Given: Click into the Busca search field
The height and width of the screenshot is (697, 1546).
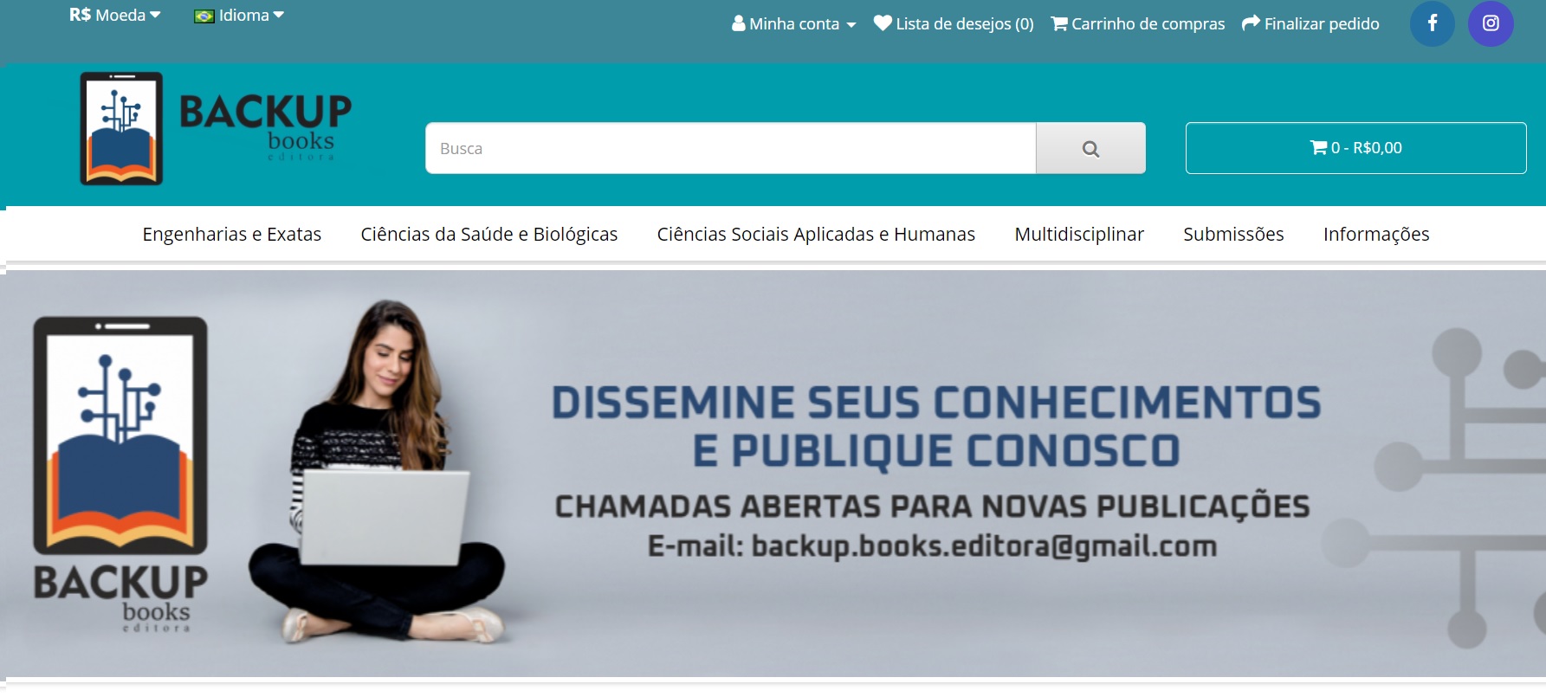Looking at the screenshot, I should [x=730, y=148].
